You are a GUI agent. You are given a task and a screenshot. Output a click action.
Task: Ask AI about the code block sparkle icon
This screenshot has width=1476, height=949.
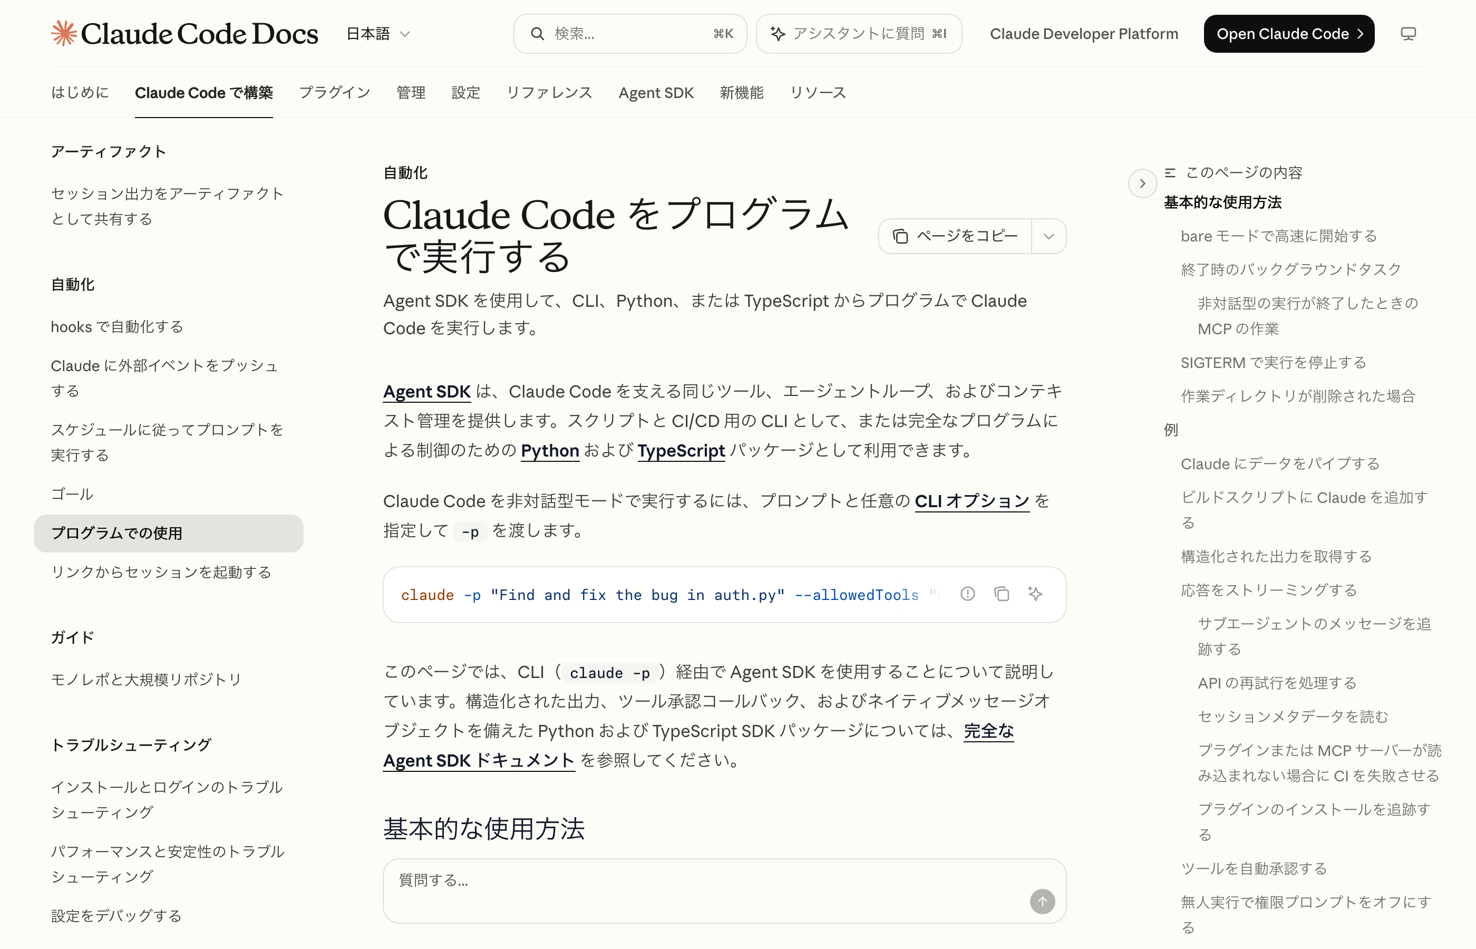1035,594
